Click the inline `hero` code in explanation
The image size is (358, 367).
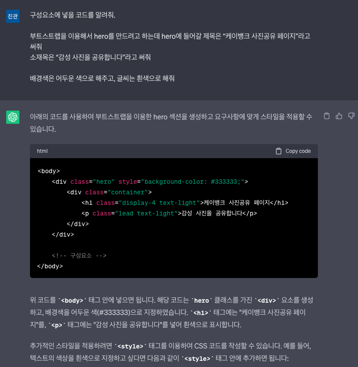tap(201, 300)
